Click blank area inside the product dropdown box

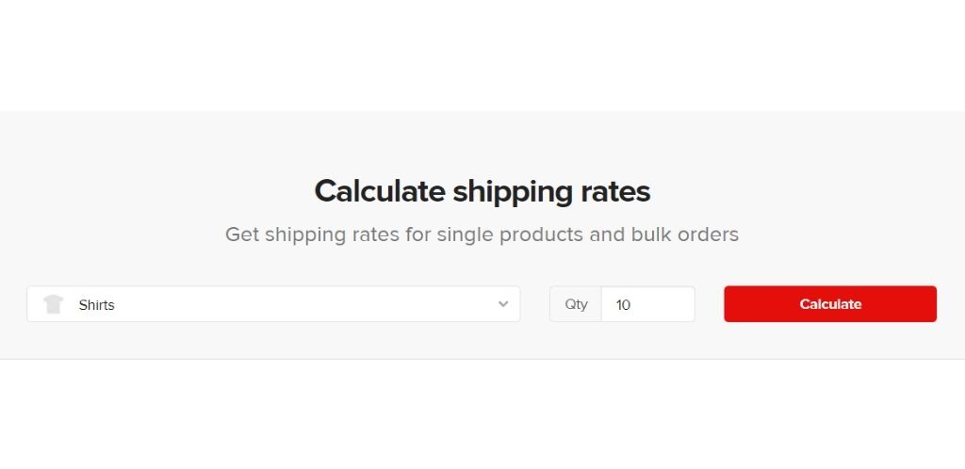coord(308,304)
